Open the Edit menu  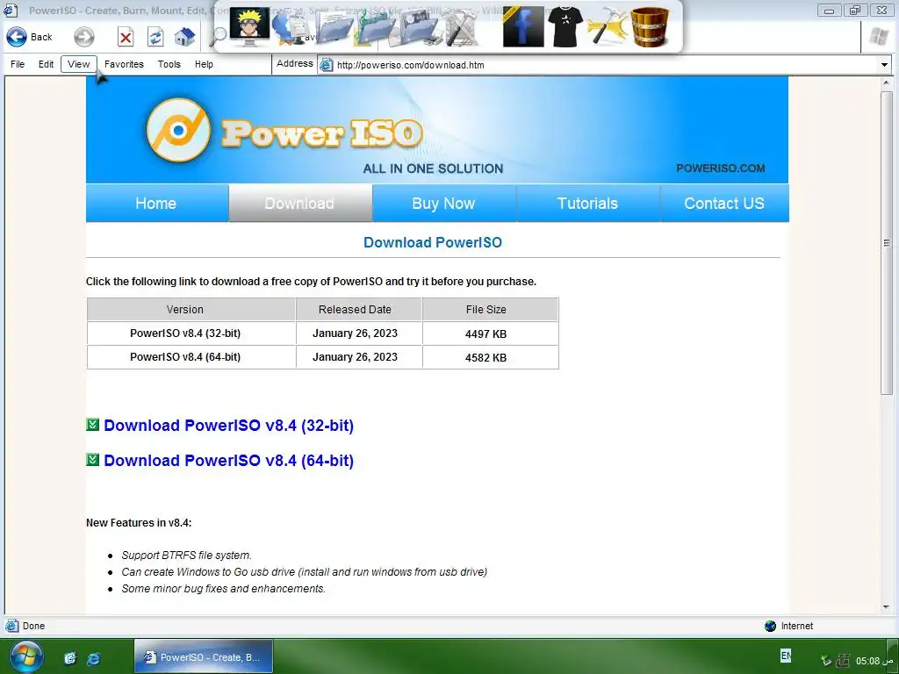46,64
